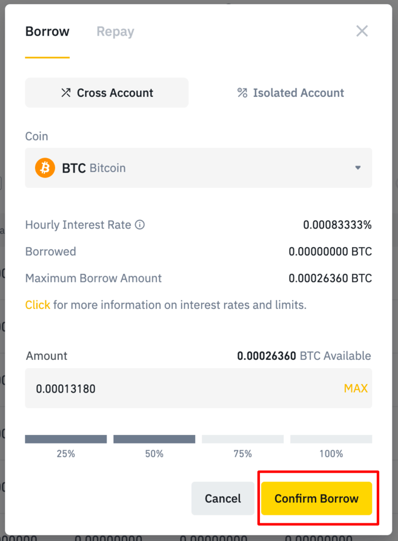
Task: Set amount slider to 100%
Action: (x=331, y=439)
